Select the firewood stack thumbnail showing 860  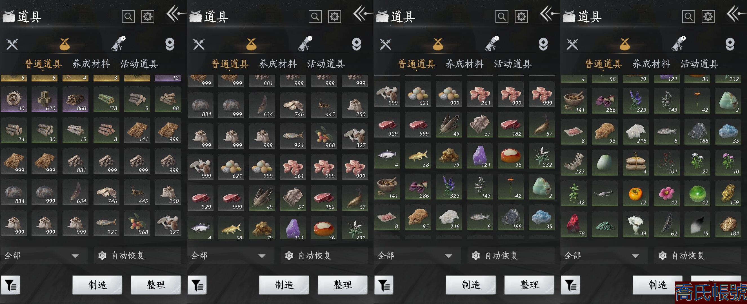pyautogui.click(x=75, y=99)
